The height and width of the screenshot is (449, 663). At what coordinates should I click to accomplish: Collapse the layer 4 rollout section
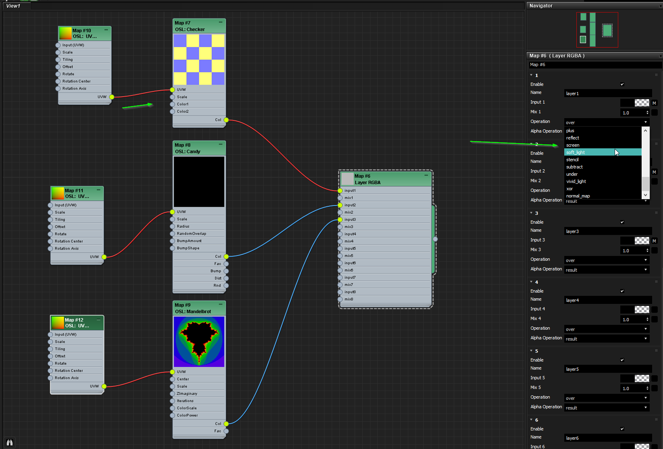tap(531, 282)
